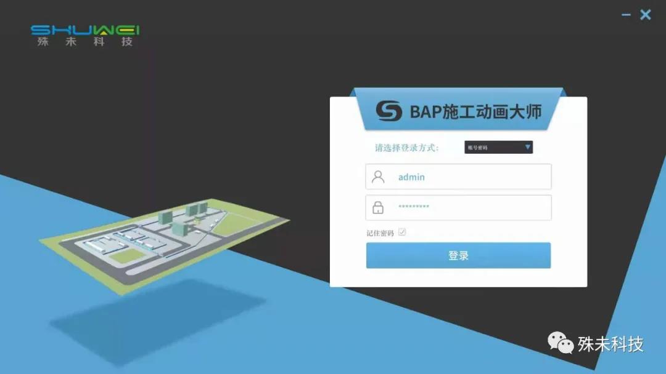This screenshot has height=374, width=666.
Task: Click the SHUWEI 殊未科技 logo
Action: [x=85, y=36]
